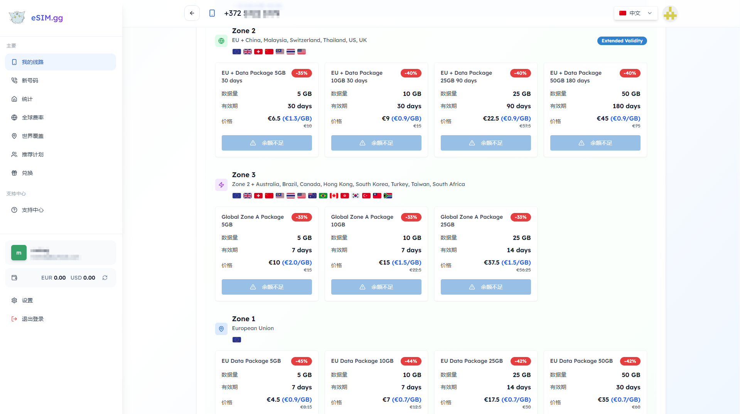Click the balance refresh icon

coord(105,278)
